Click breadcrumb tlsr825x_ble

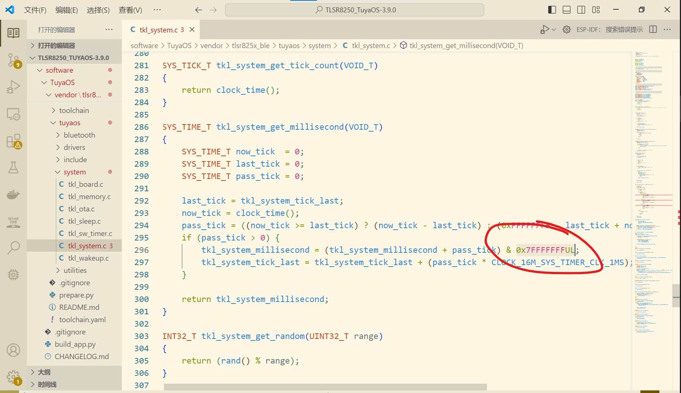pos(250,45)
